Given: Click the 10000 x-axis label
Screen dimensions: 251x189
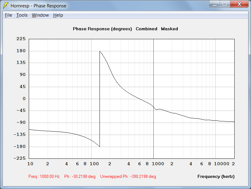Looking at the screenshot, I should (222, 164).
